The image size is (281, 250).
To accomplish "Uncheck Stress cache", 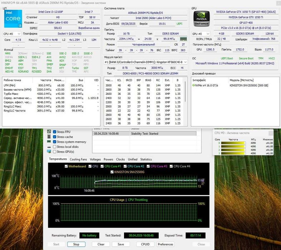I will 55,137.
